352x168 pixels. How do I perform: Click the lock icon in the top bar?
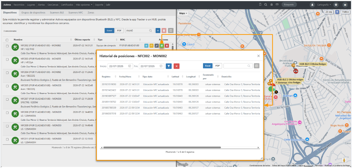[271, 4]
